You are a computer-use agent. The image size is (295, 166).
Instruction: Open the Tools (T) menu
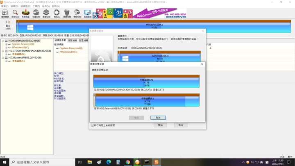tap(36, 6)
